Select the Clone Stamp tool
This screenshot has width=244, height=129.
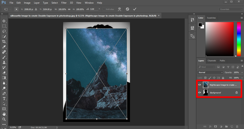pos(4,62)
